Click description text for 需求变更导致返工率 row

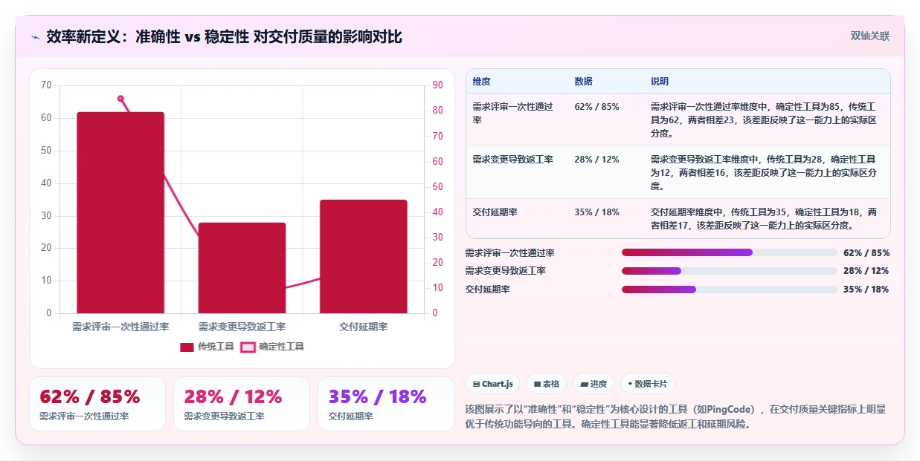(x=764, y=172)
